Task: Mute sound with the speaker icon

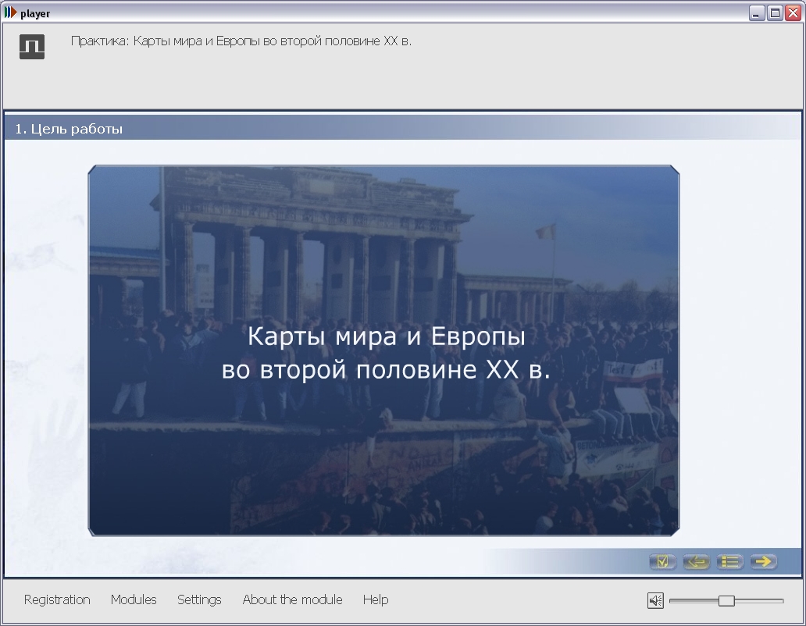Action: 655,599
